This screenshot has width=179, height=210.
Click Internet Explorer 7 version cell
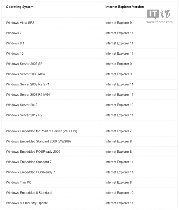tap(118, 131)
